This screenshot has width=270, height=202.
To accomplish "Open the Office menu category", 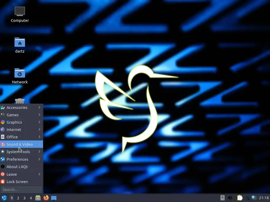I will point(22,137).
